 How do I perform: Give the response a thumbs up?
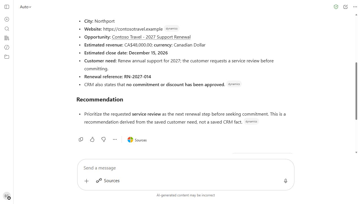pyautogui.click(x=92, y=139)
